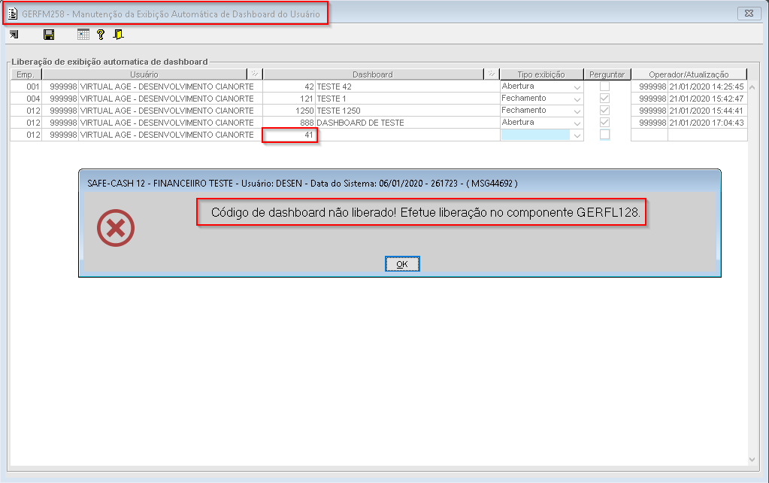Click the sort icon beside Usuário header
The image size is (769, 483).
pos(255,74)
